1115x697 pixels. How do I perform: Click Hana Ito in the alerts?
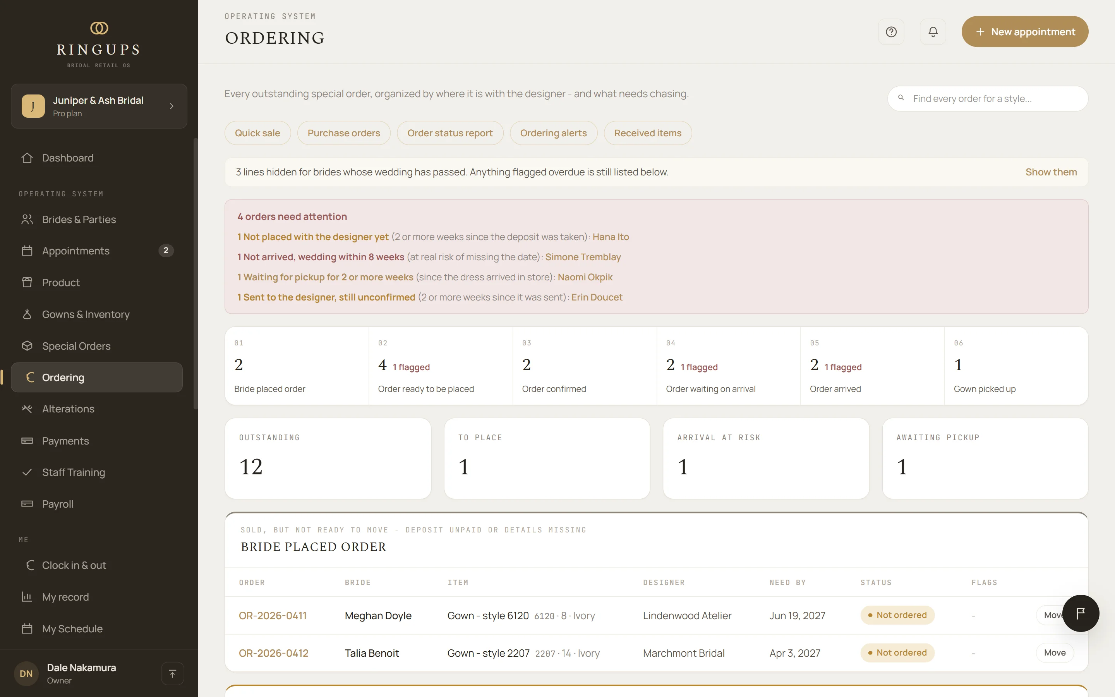611,237
